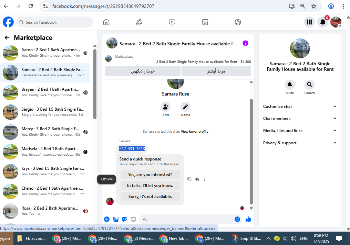Go back using Marketplace back arrow
The width and height of the screenshot is (350, 245).
click(x=7, y=38)
